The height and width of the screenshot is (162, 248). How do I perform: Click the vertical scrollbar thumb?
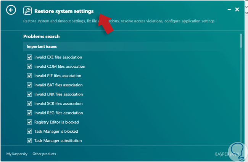point(241,41)
